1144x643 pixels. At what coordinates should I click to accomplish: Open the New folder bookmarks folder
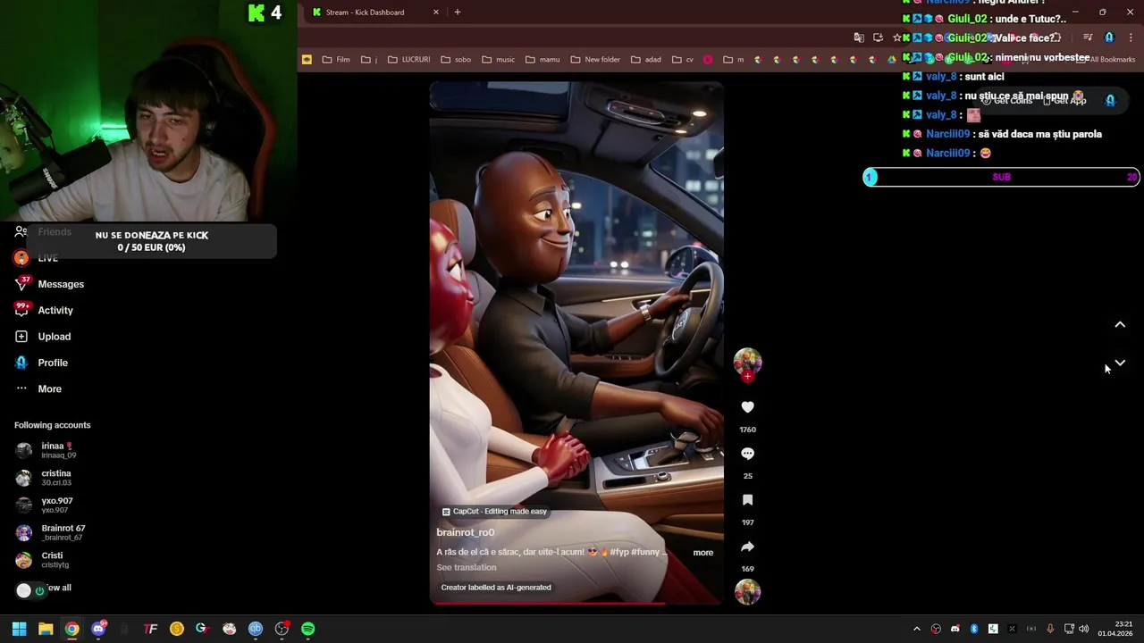(595, 60)
